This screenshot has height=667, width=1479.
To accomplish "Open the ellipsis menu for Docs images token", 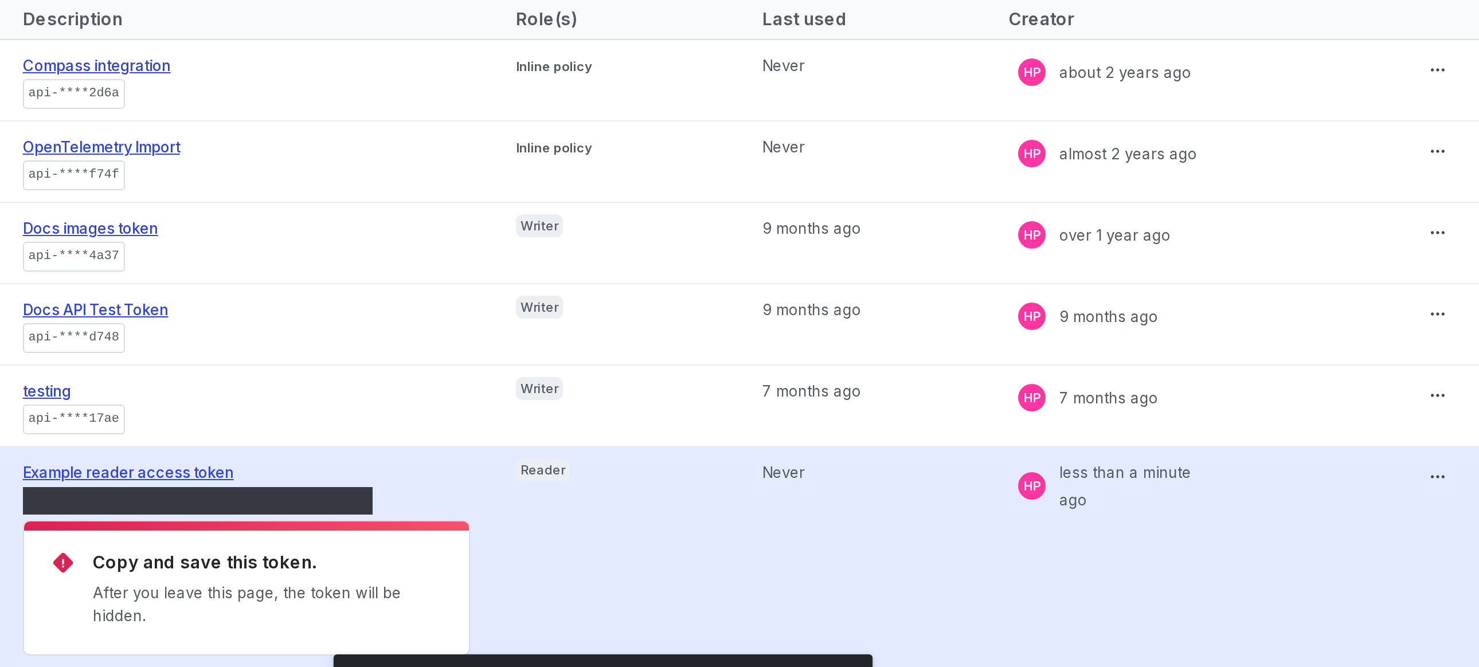I will pos(1438,233).
